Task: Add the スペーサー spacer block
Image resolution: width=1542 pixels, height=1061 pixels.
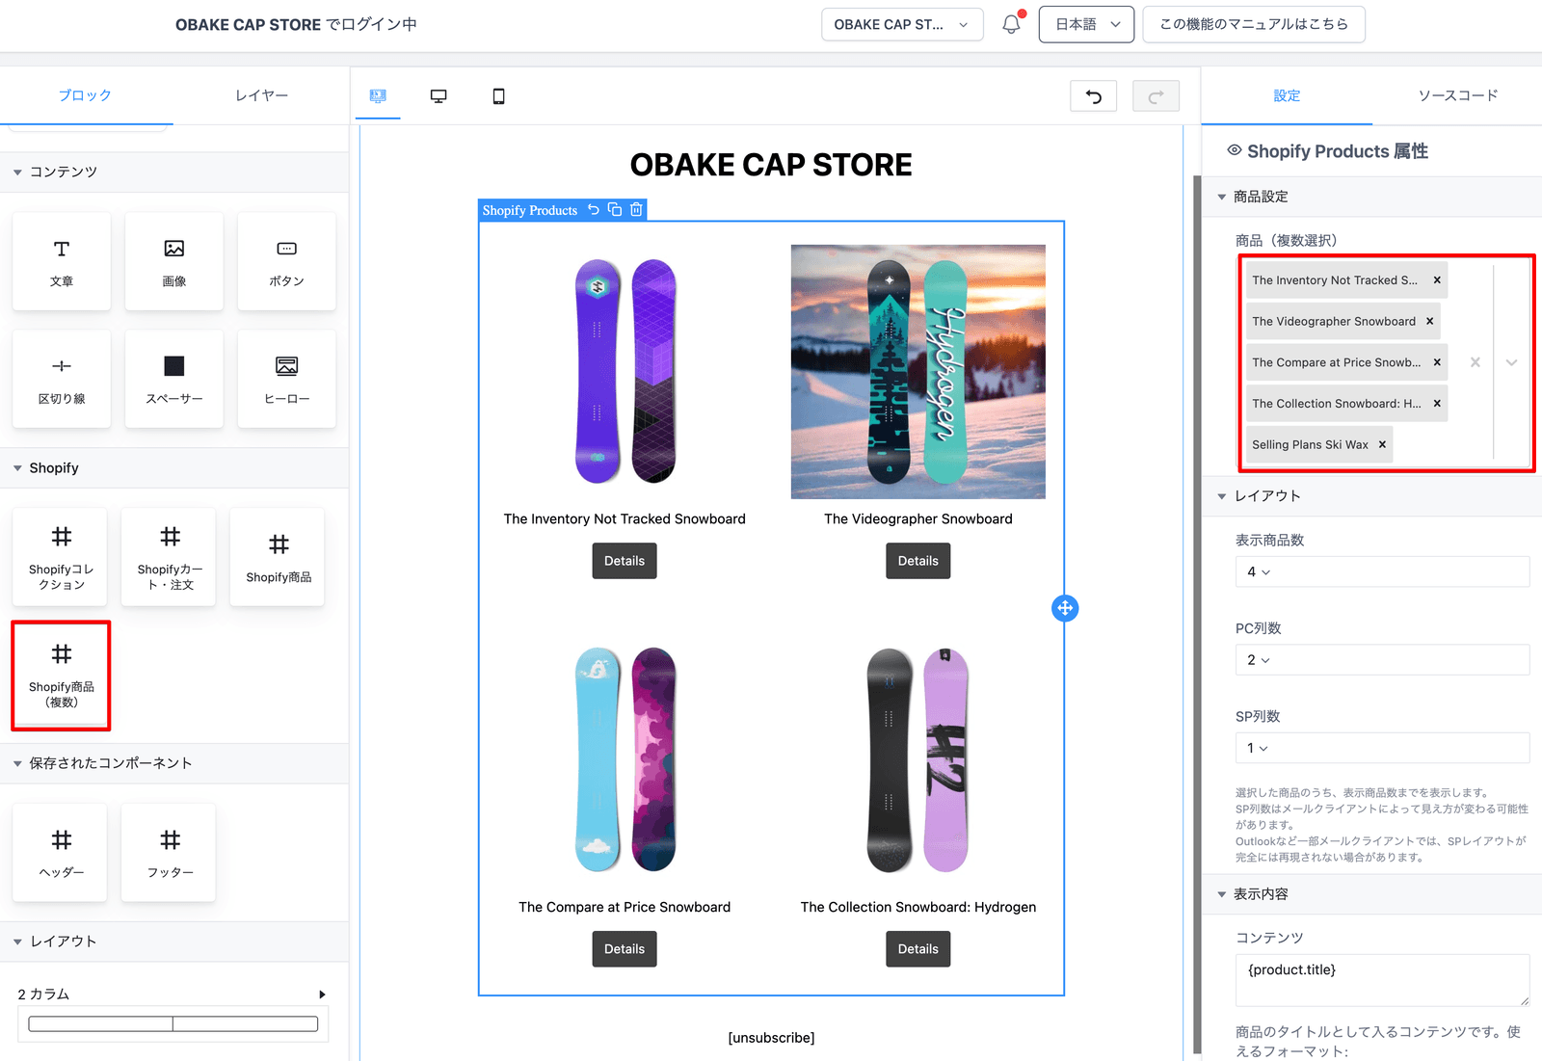Action: click(174, 379)
